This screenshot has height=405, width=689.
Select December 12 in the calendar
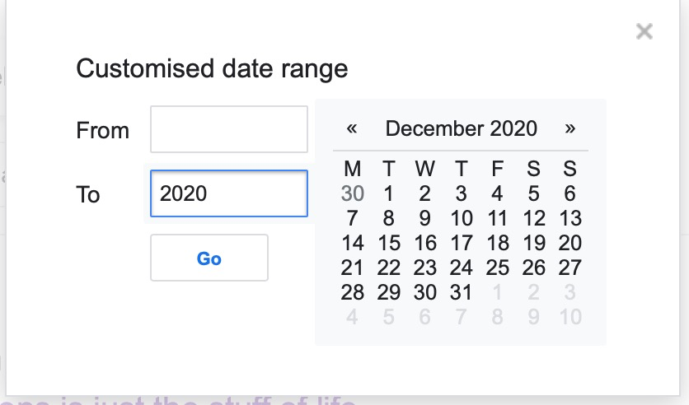(x=534, y=219)
